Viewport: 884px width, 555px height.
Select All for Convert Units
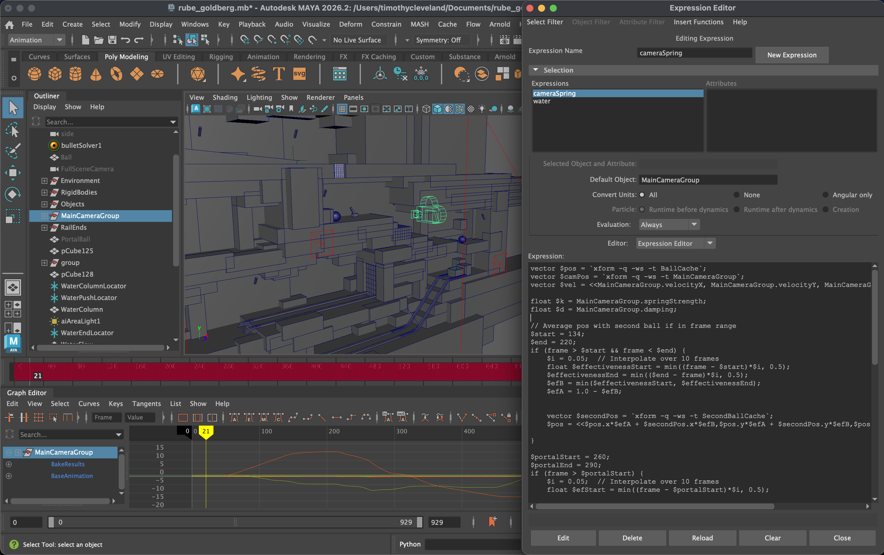(x=642, y=195)
